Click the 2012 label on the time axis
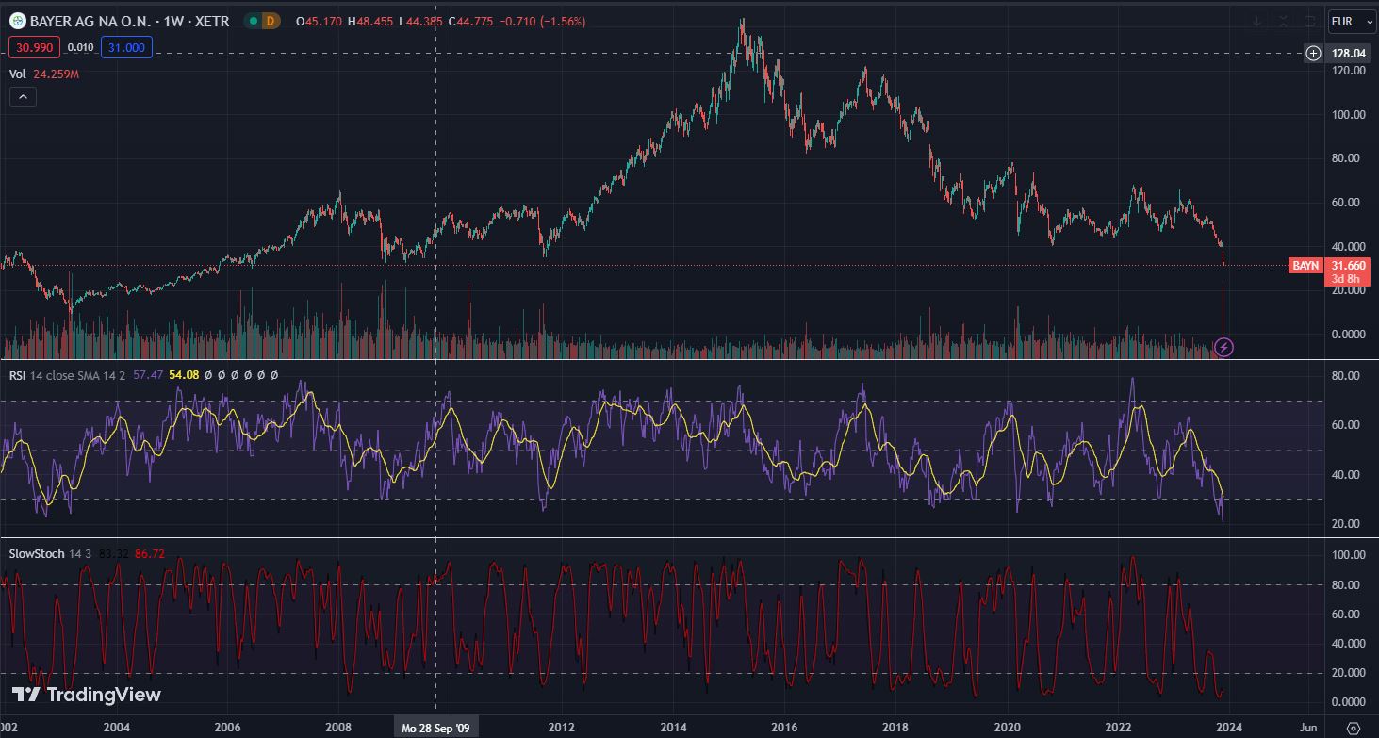Screen dimensions: 1379x738 click(562, 728)
